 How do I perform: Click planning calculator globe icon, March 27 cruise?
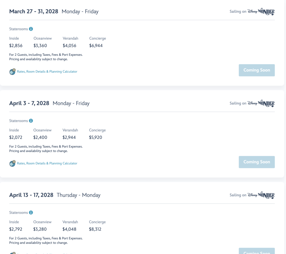[12, 72]
